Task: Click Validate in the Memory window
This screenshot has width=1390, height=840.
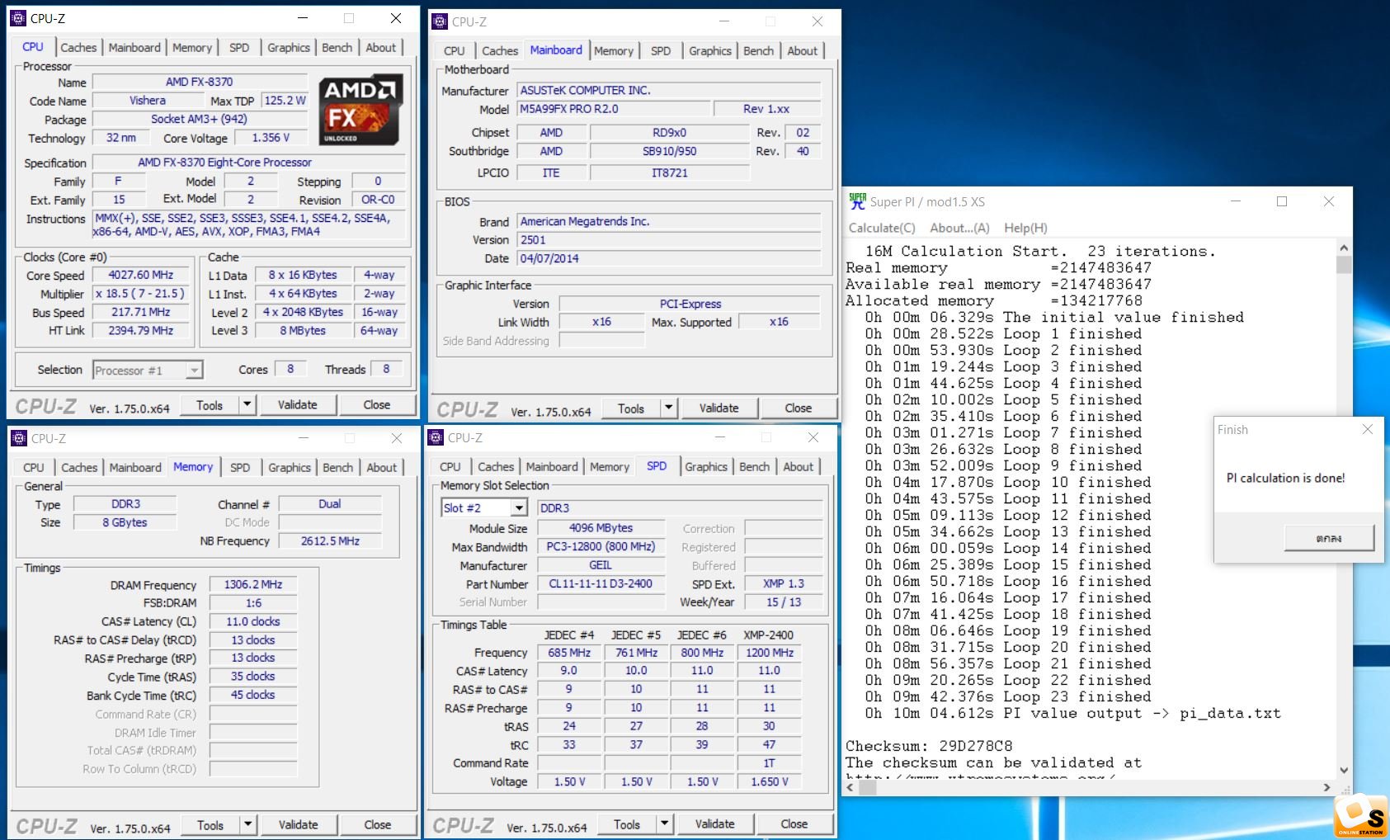Action: pyautogui.click(x=299, y=825)
